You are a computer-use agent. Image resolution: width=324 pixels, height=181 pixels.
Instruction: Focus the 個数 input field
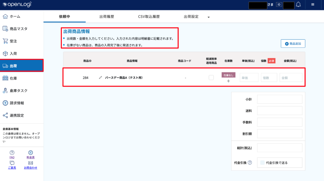(269, 78)
